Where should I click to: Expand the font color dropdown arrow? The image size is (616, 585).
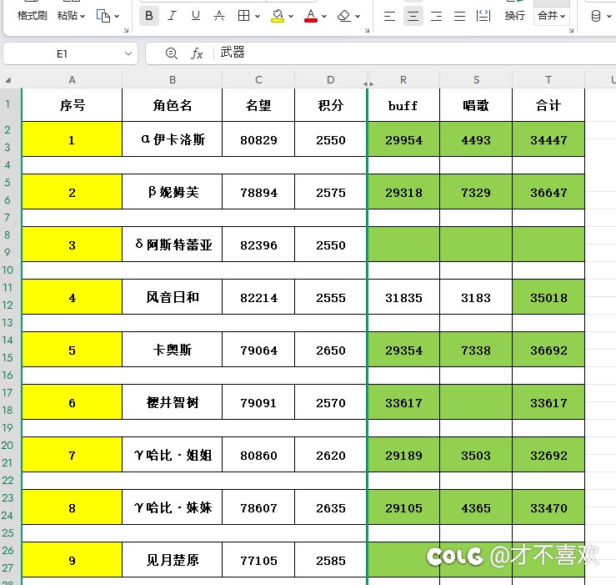(x=324, y=16)
